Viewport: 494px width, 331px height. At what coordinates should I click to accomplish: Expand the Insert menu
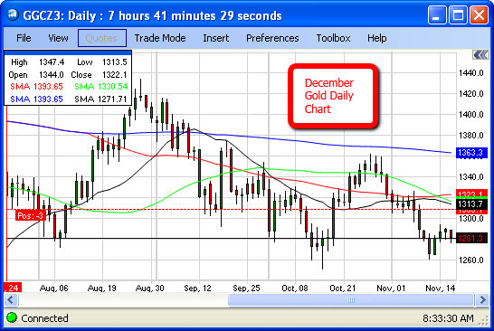tap(216, 38)
